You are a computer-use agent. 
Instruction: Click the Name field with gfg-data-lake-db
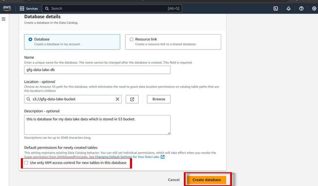click(97, 70)
